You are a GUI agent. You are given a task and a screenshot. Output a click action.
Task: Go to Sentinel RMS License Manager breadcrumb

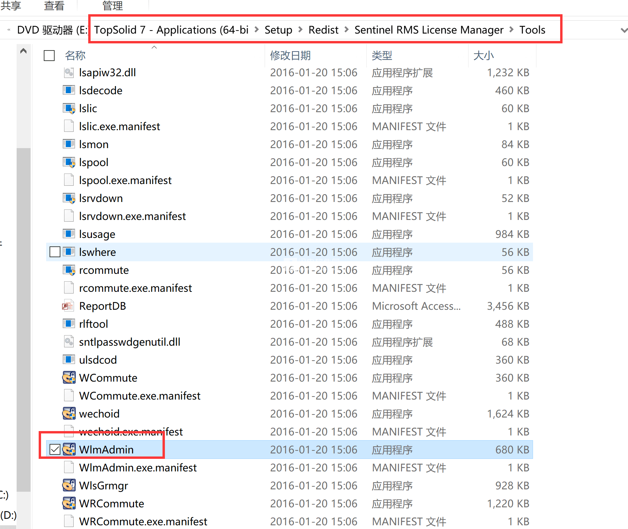(x=429, y=30)
